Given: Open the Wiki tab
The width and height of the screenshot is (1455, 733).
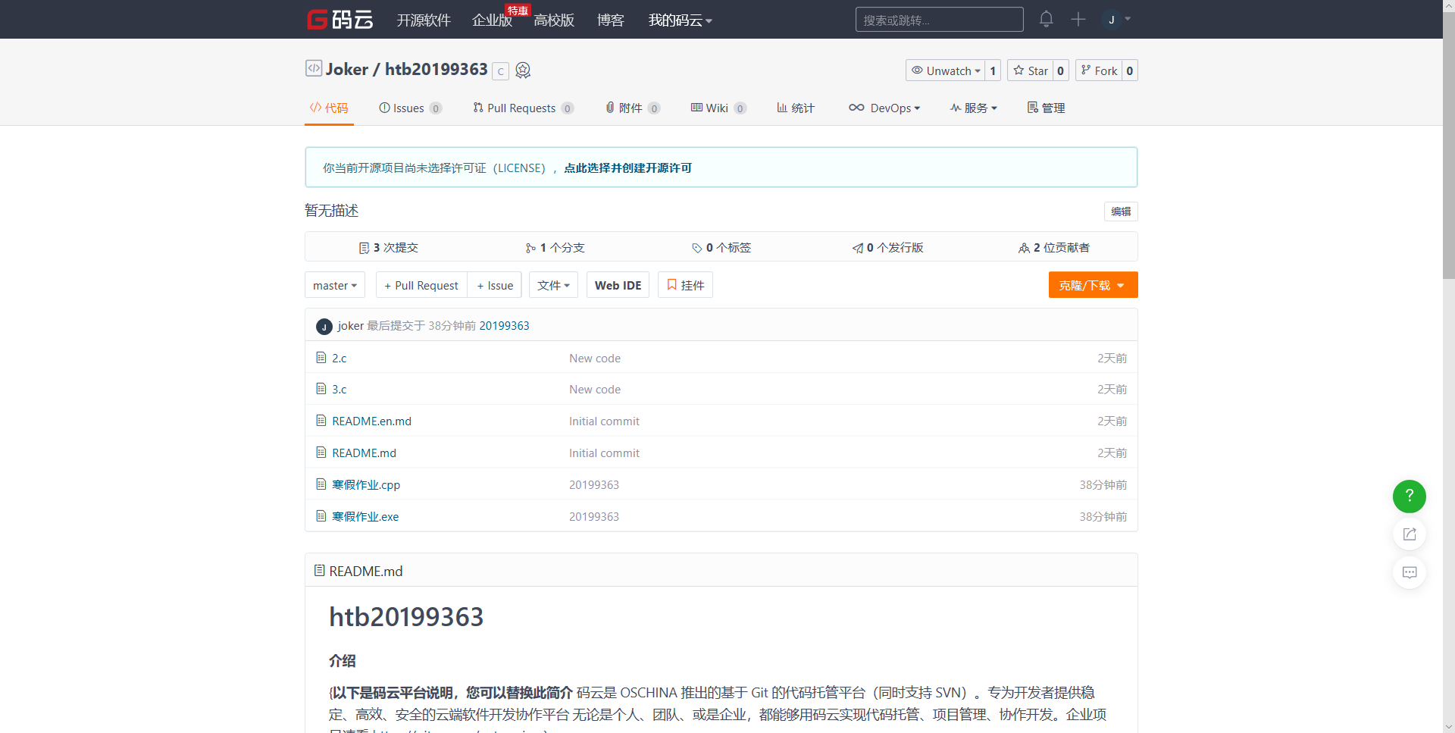Looking at the screenshot, I should 718,108.
